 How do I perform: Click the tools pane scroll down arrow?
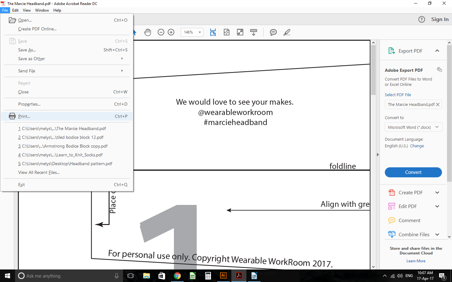coord(449,237)
